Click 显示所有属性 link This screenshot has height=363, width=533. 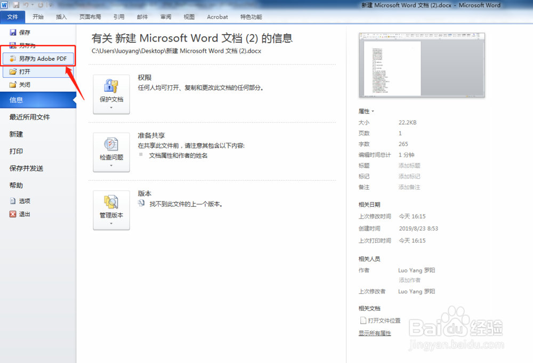375,333
